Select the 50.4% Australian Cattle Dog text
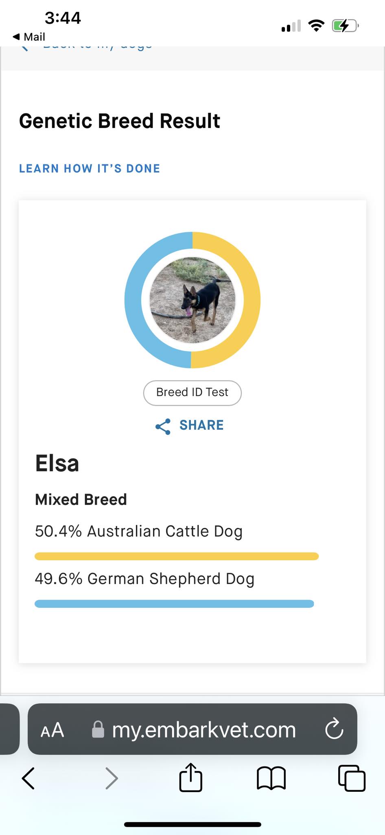Image resolution: width=385 pixels, height=835 pixels. point(138,531)
